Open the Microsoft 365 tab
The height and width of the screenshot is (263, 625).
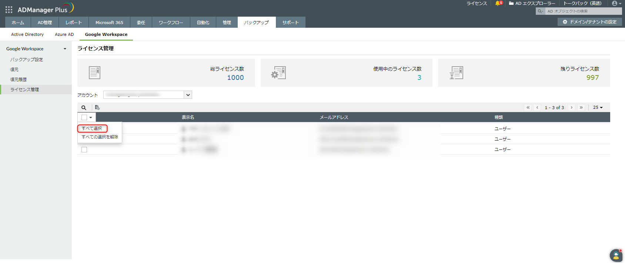click(109, 22)
